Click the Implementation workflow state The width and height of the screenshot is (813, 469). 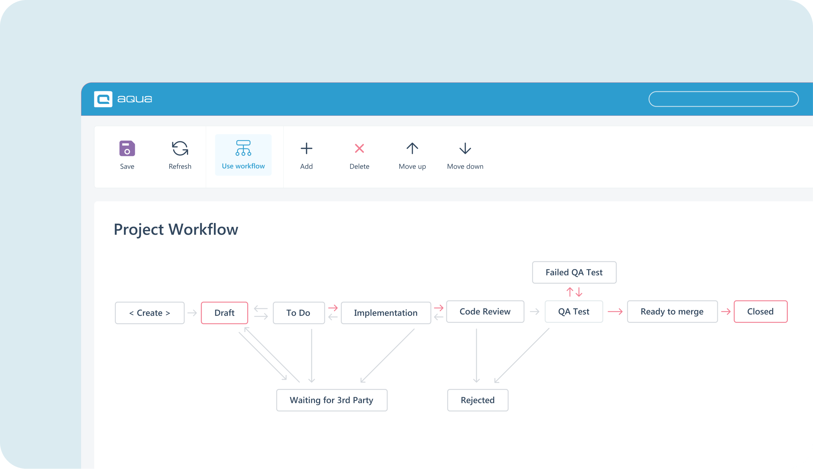386,312
